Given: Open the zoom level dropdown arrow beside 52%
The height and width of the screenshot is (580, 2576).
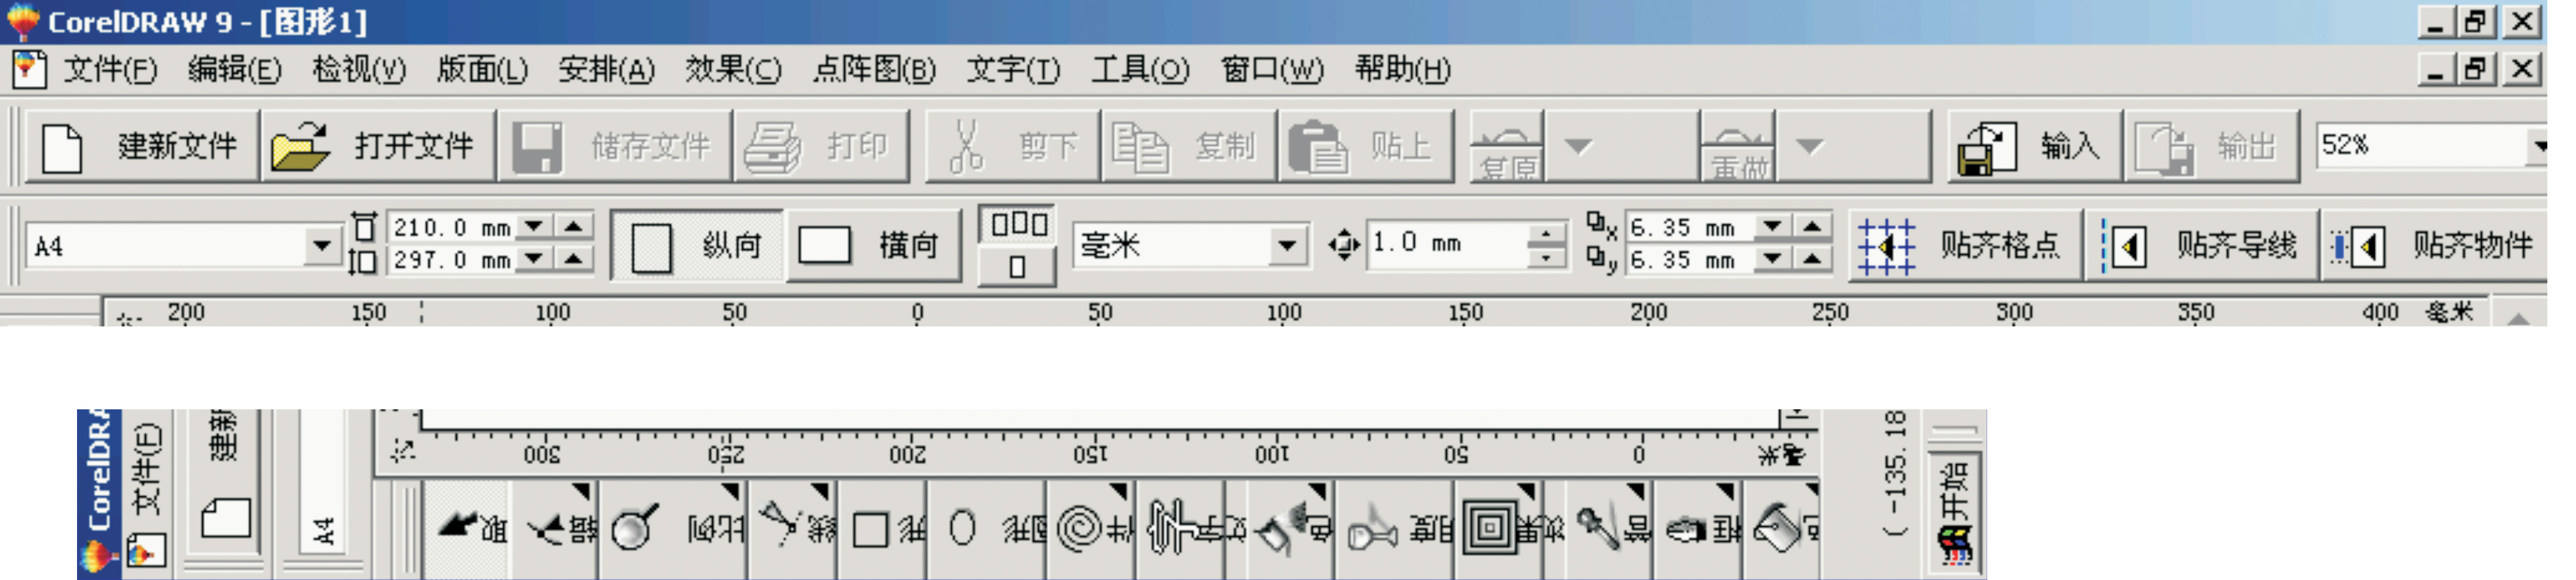Looking at the screenshot, I should tap(2538, 146).
